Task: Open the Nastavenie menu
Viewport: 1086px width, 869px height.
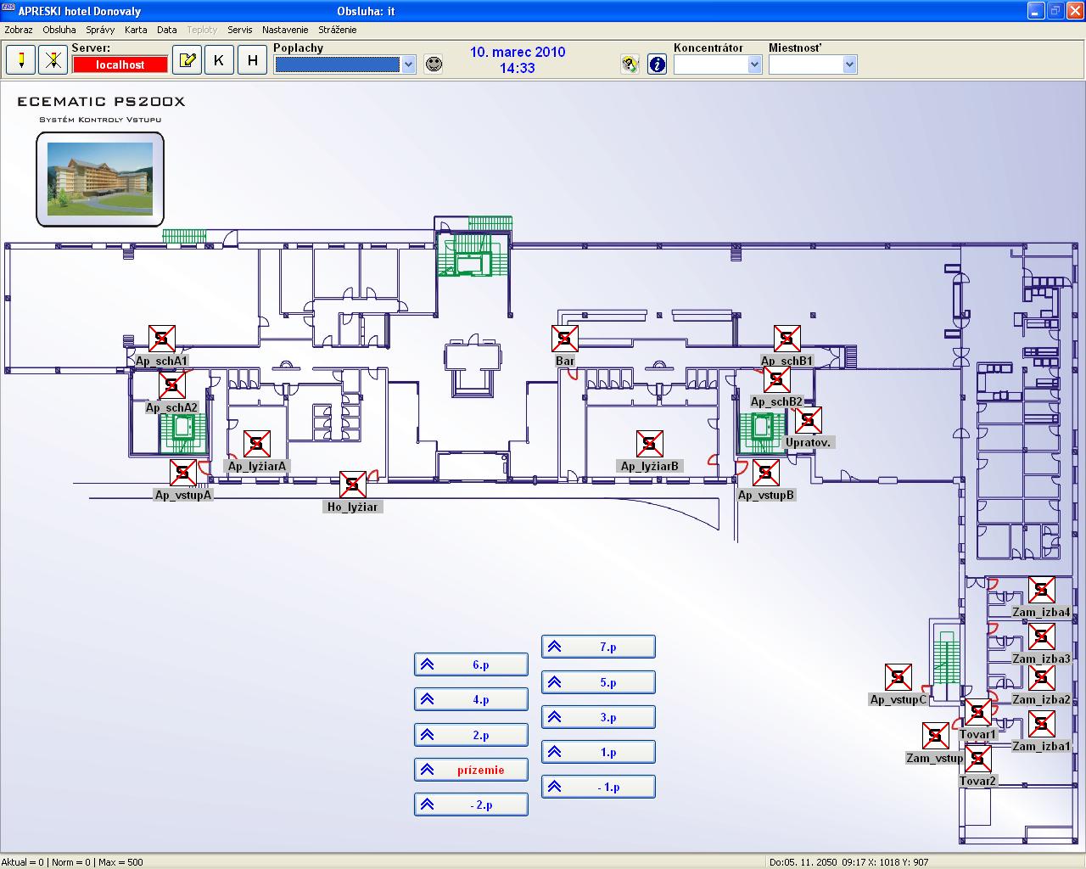Action: (x=285, y=30)
